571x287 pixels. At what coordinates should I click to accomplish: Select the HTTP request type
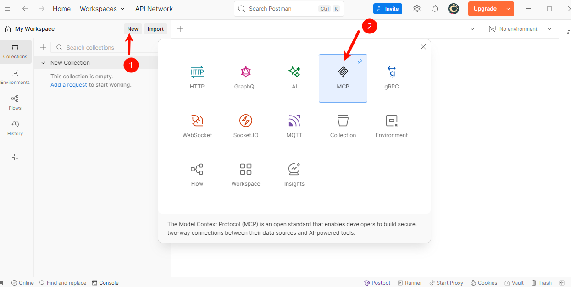tap(197, 78)
